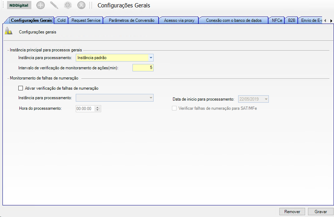Click the Hora do processamento spinner arrows
The height and width of the screenshot is (217, 334).
coord(98,109)
